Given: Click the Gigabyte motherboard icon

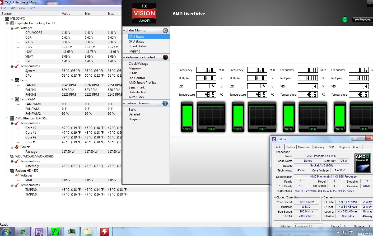Looking at the screenshot, I should pyautogui.click(x=12, y=23).
